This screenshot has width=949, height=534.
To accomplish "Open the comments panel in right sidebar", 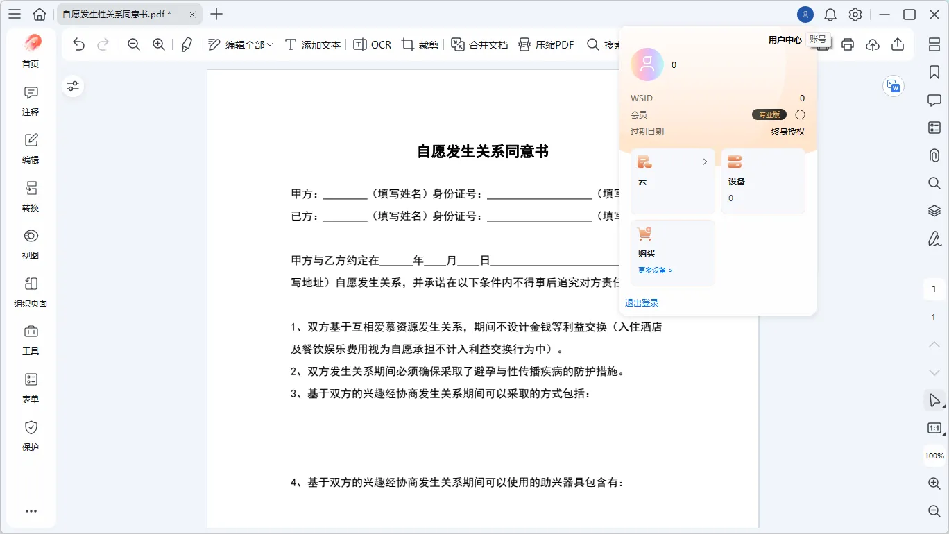I will click(934, 100).
